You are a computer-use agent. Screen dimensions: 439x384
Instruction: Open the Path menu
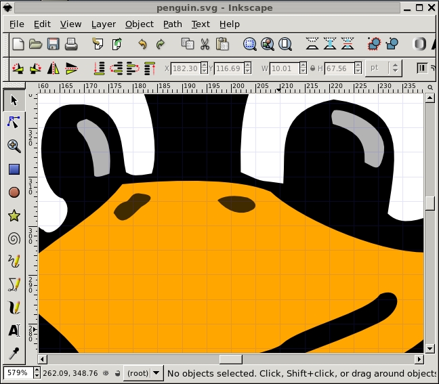[172, 24]
